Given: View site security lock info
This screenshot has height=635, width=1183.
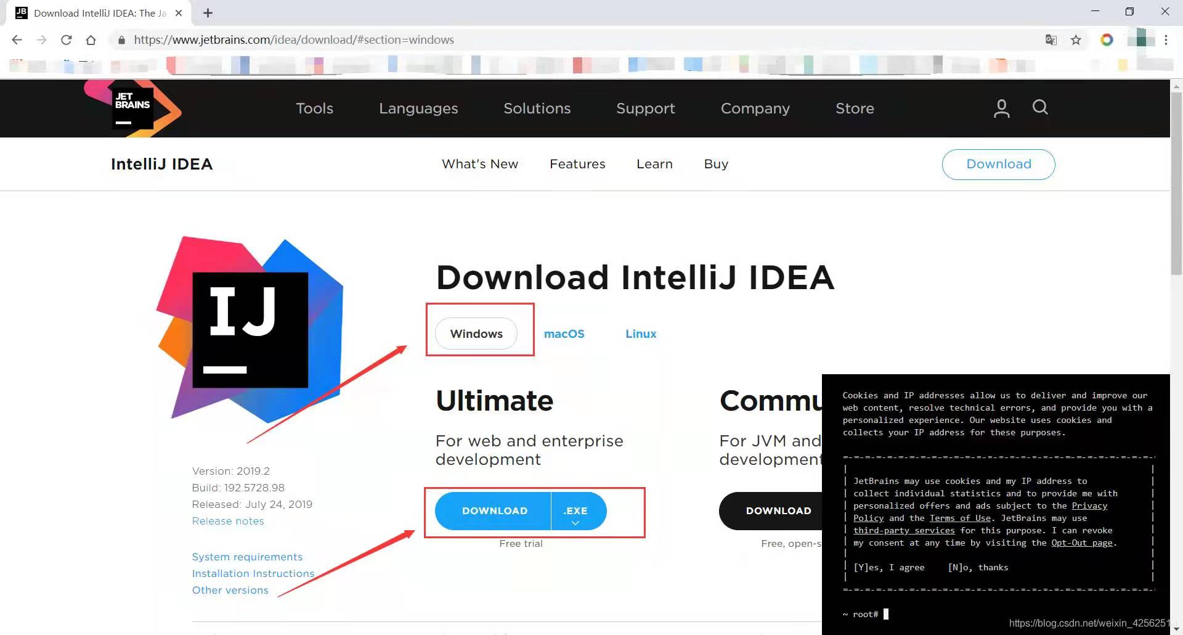Looking at the screenshot, I should (x=121, y=40).
